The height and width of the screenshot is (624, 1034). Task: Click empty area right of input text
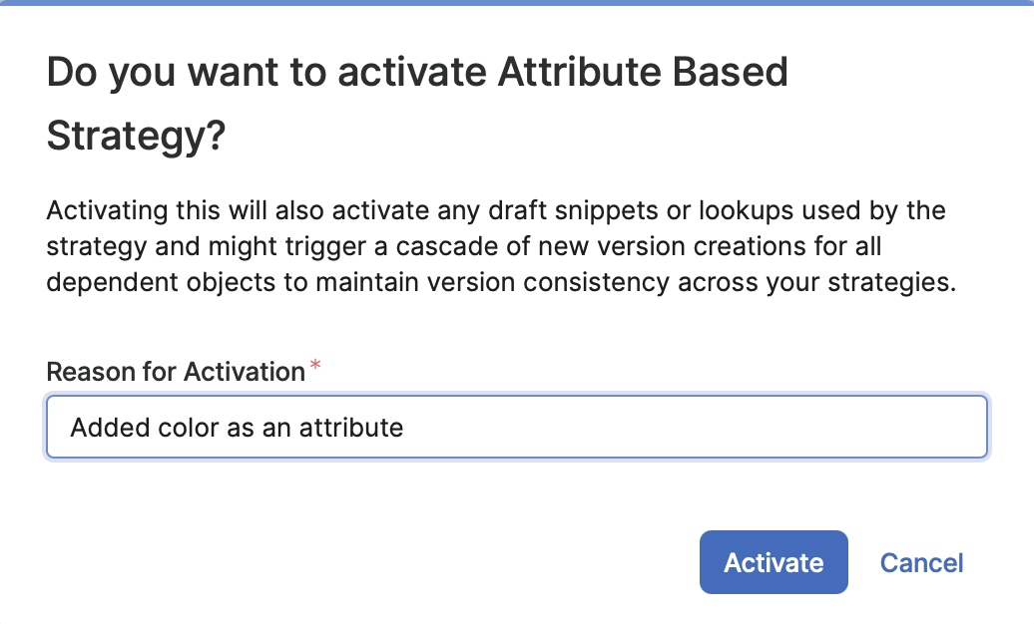(x=699, y=428)
